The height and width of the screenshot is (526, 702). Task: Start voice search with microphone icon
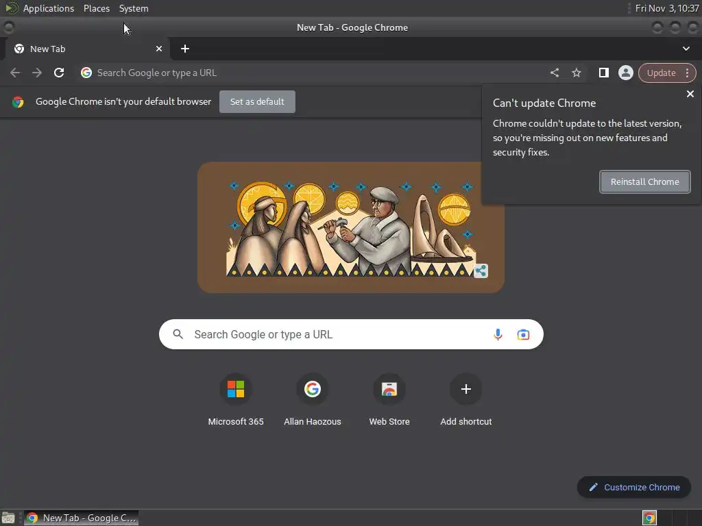(x=498, y=334)
